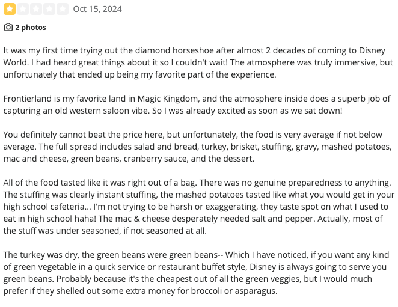Click the filled yellow first rating star
Image resolution: width=398 pixels, height=307 pixels.
tap(9, 9)
